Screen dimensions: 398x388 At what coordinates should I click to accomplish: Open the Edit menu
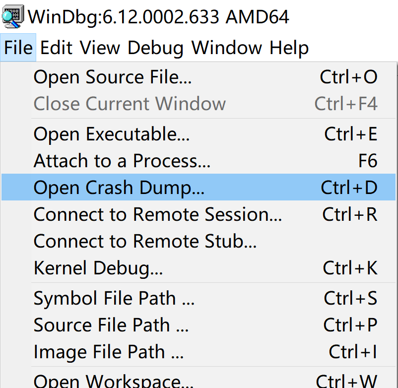click(56, 48)
